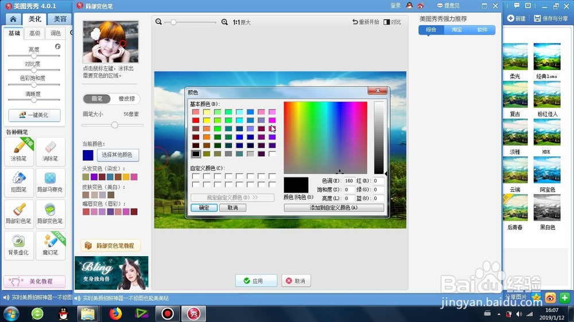Apply the 柔光 filter thumbnail
The width and height of the screenshot is (574, 322).
[515, 57]
